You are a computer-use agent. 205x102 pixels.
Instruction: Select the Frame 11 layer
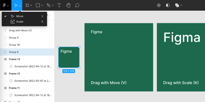[x=27, y=88]
